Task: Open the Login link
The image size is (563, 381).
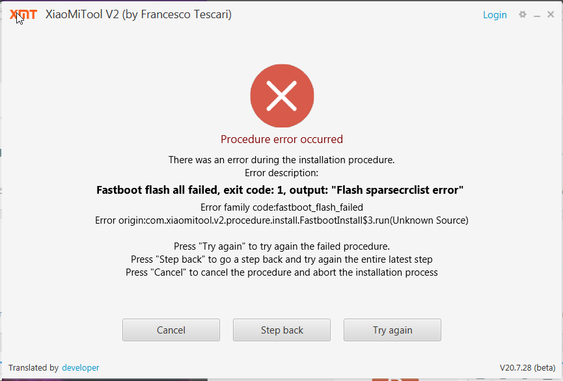Action: [x=495, y=15]
